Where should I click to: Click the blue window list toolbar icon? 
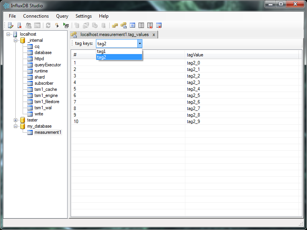tap(132, 25)
